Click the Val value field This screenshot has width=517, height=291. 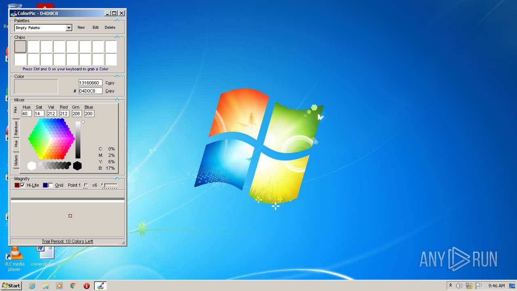[51, 114]
